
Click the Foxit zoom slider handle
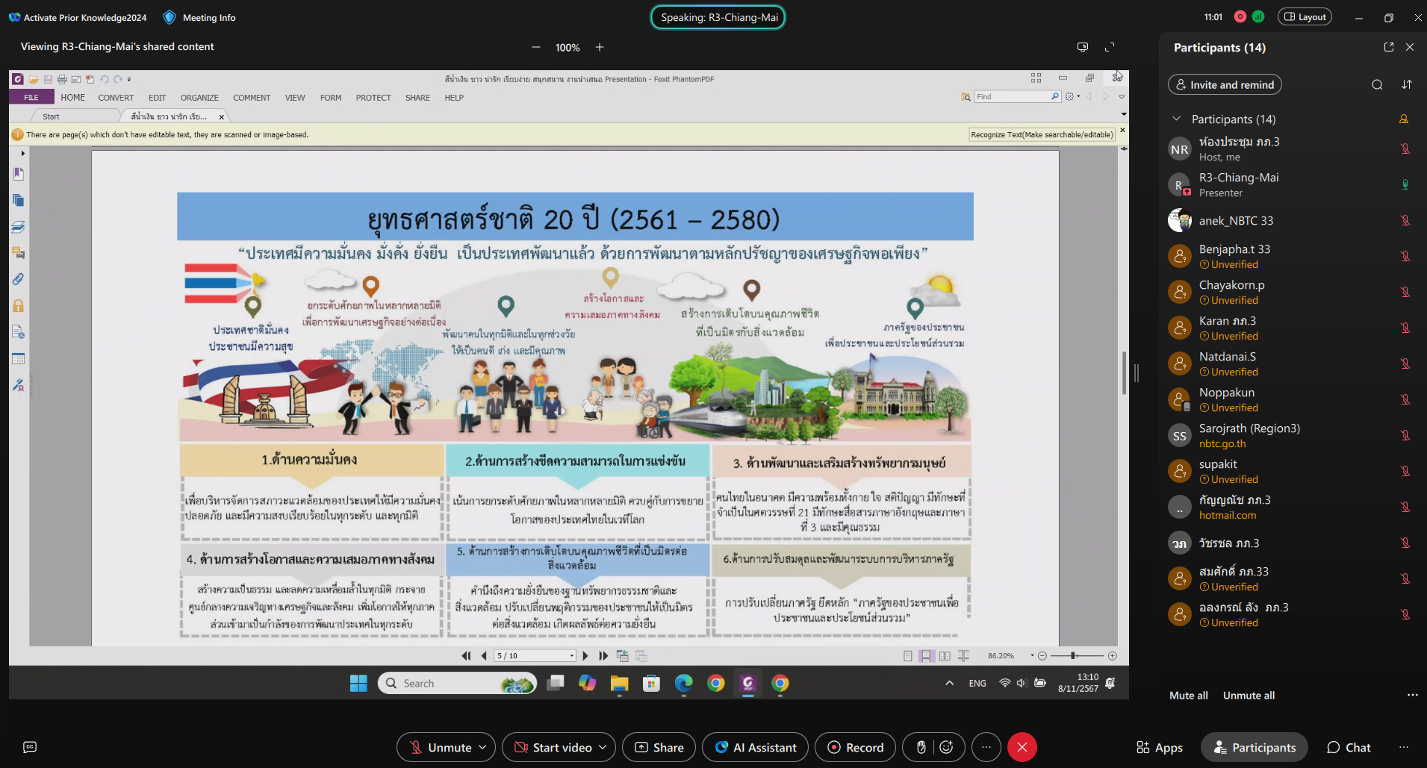coord(1073,656)
